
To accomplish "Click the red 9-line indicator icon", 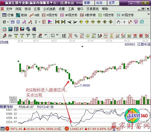I will click(30, 22).
